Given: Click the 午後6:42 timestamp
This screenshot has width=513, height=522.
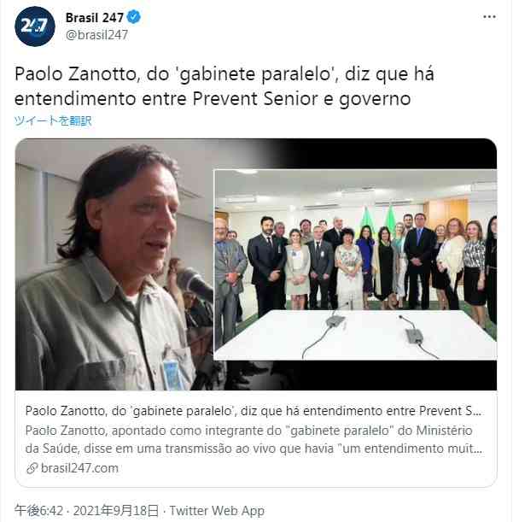Looking at the screenshot, I should pyautogui.click(x=38, y=511).
